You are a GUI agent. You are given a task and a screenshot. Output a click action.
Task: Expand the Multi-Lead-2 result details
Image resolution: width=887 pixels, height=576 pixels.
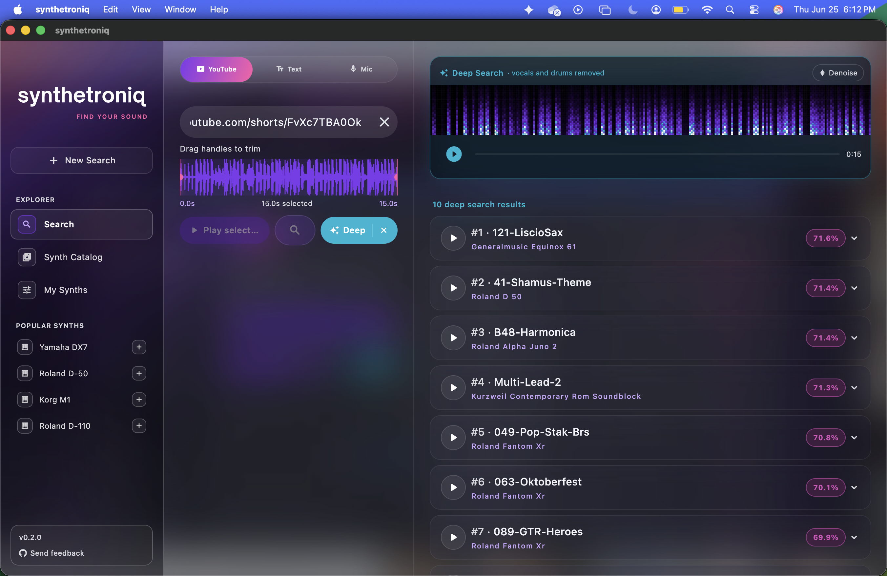pos(854,388)
